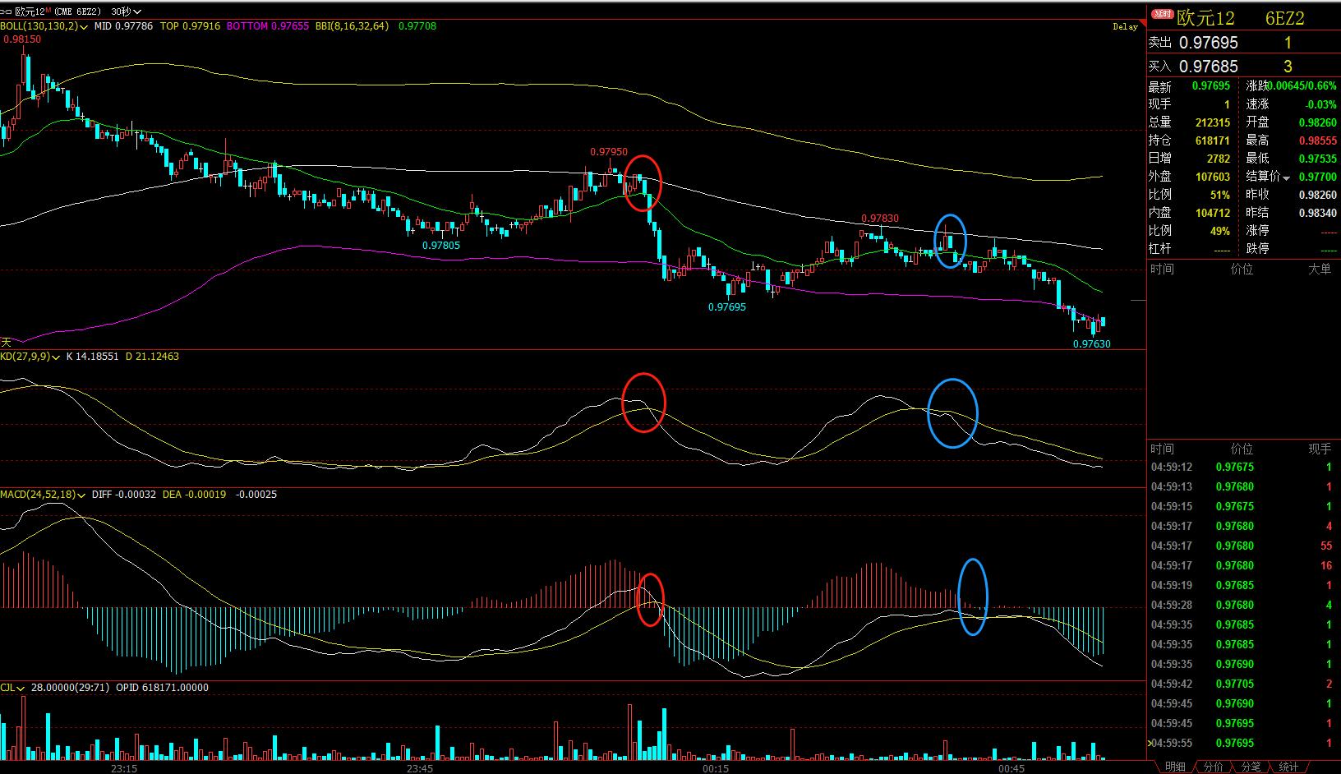Image resolution: width=1341 pixels, height=774 pixels.
Task: Click the link icon beside 欧元12 title
Action: point(7,12)
